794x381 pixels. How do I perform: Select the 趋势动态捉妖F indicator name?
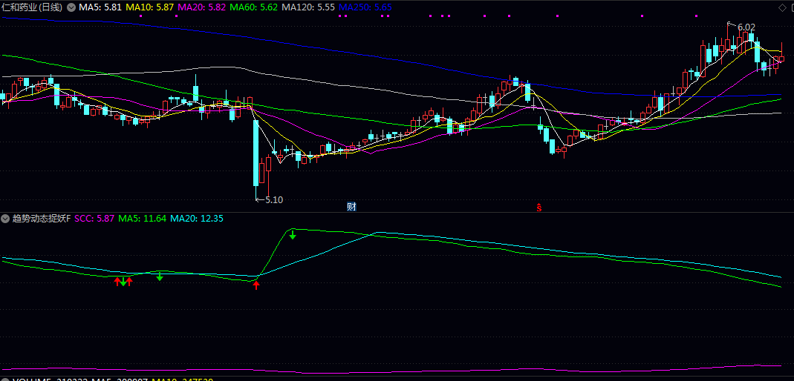click(42, 219)
